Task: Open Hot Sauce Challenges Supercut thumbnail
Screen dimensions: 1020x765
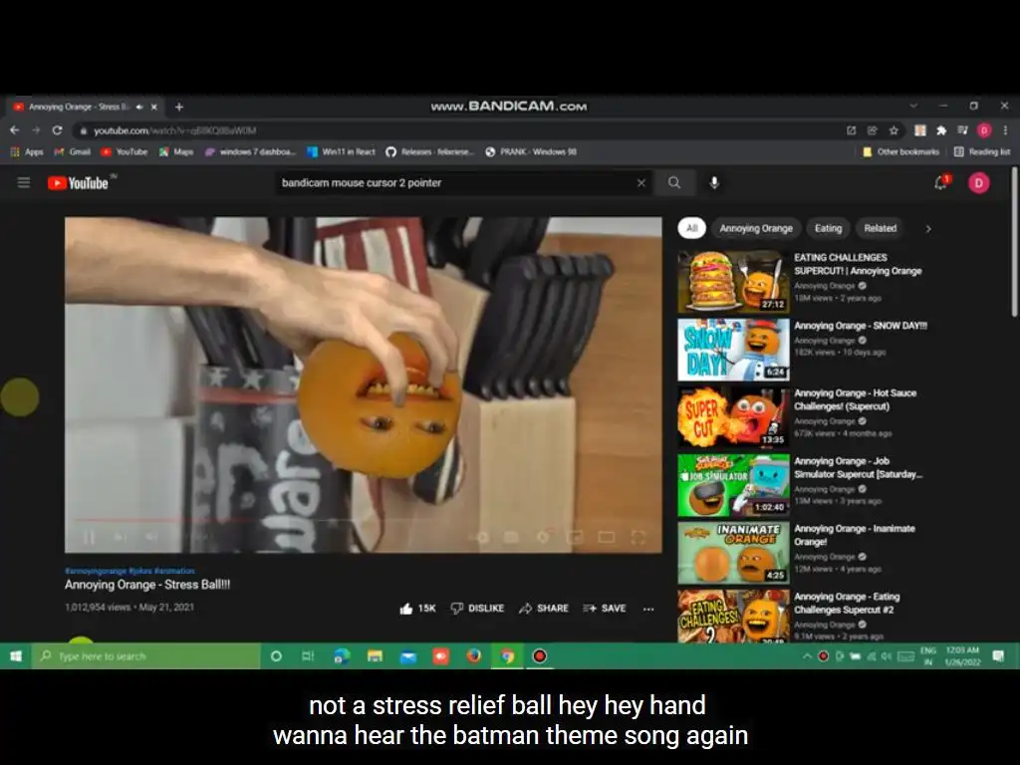Action: point(733,417)
